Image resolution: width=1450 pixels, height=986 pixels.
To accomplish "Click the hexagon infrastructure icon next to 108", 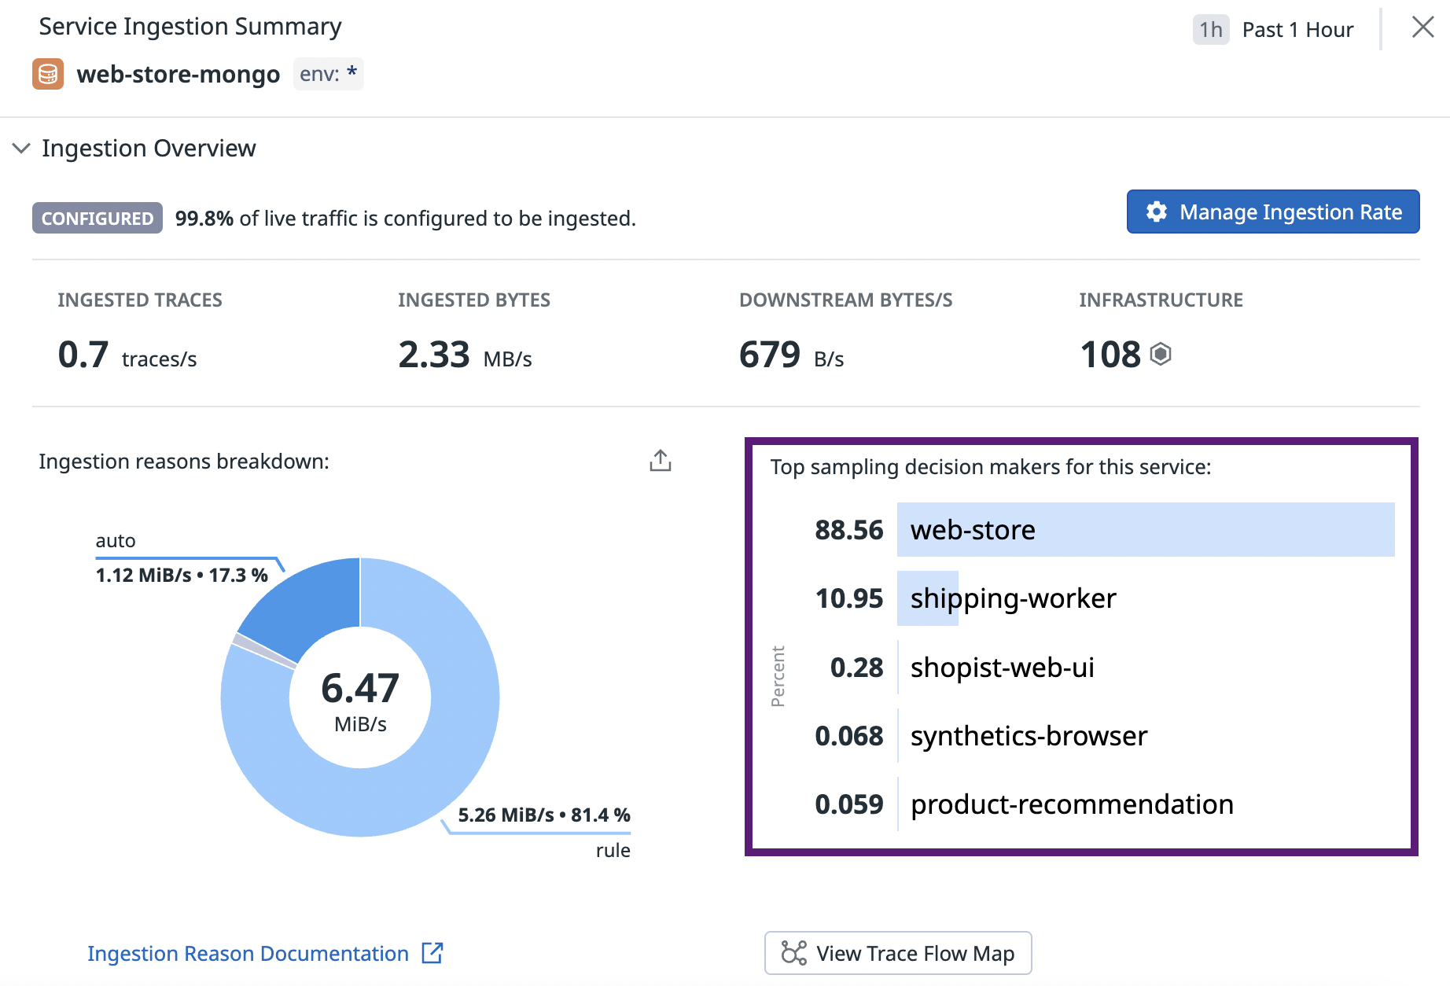I will coord(1161,355).
